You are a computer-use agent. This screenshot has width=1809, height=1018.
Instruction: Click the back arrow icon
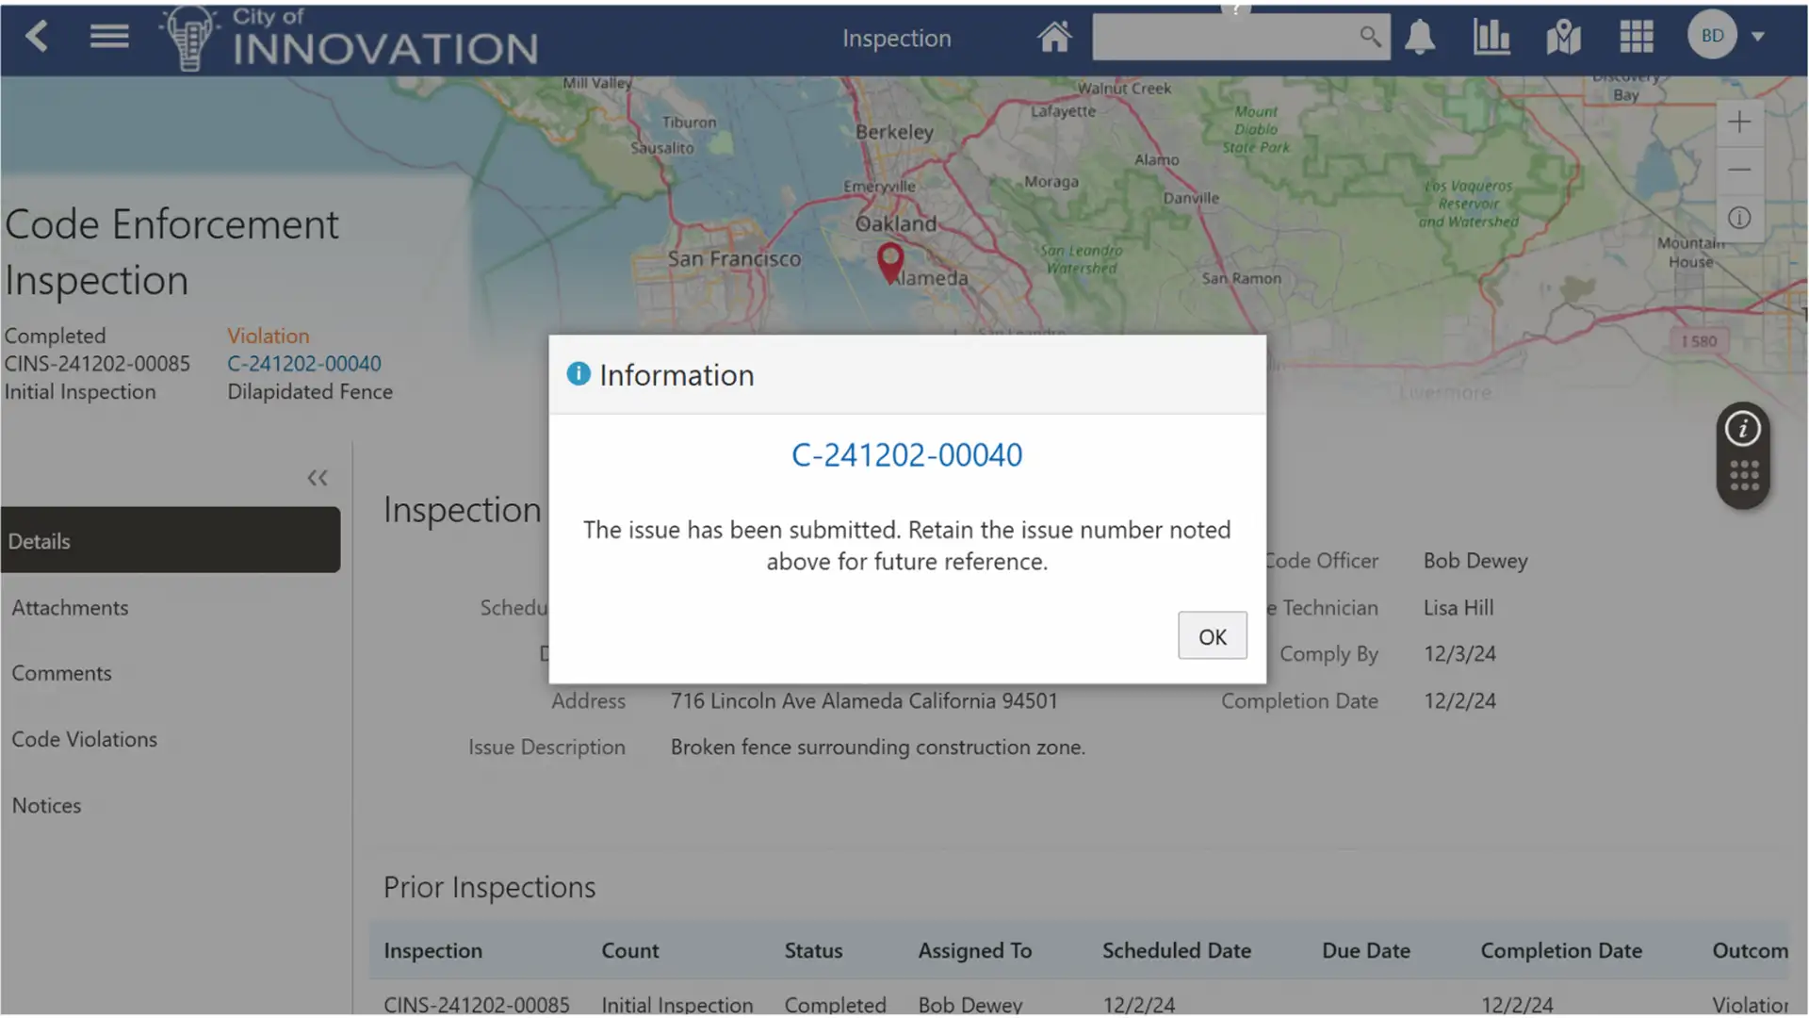point(37,37)
